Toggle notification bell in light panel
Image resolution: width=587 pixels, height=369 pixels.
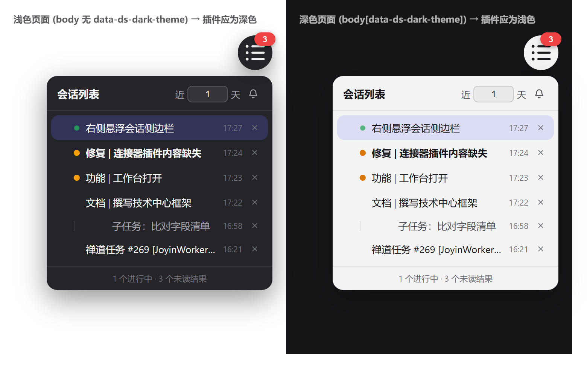tap(539, 94)
